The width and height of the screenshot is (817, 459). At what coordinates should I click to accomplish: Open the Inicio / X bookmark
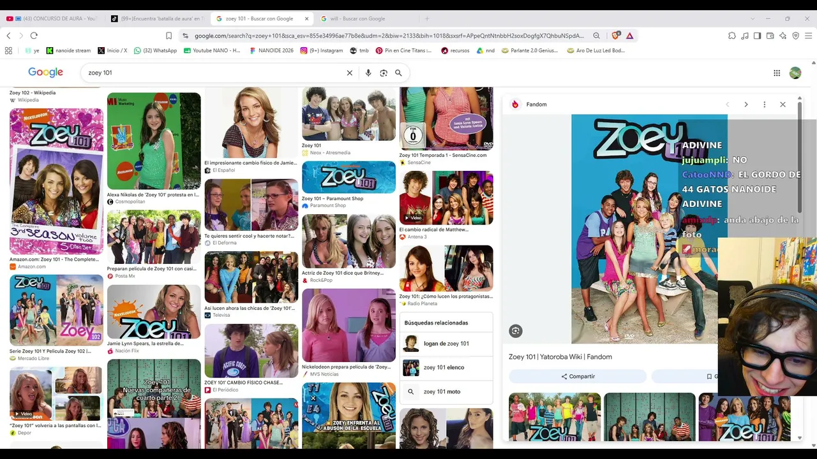[112, 50]
